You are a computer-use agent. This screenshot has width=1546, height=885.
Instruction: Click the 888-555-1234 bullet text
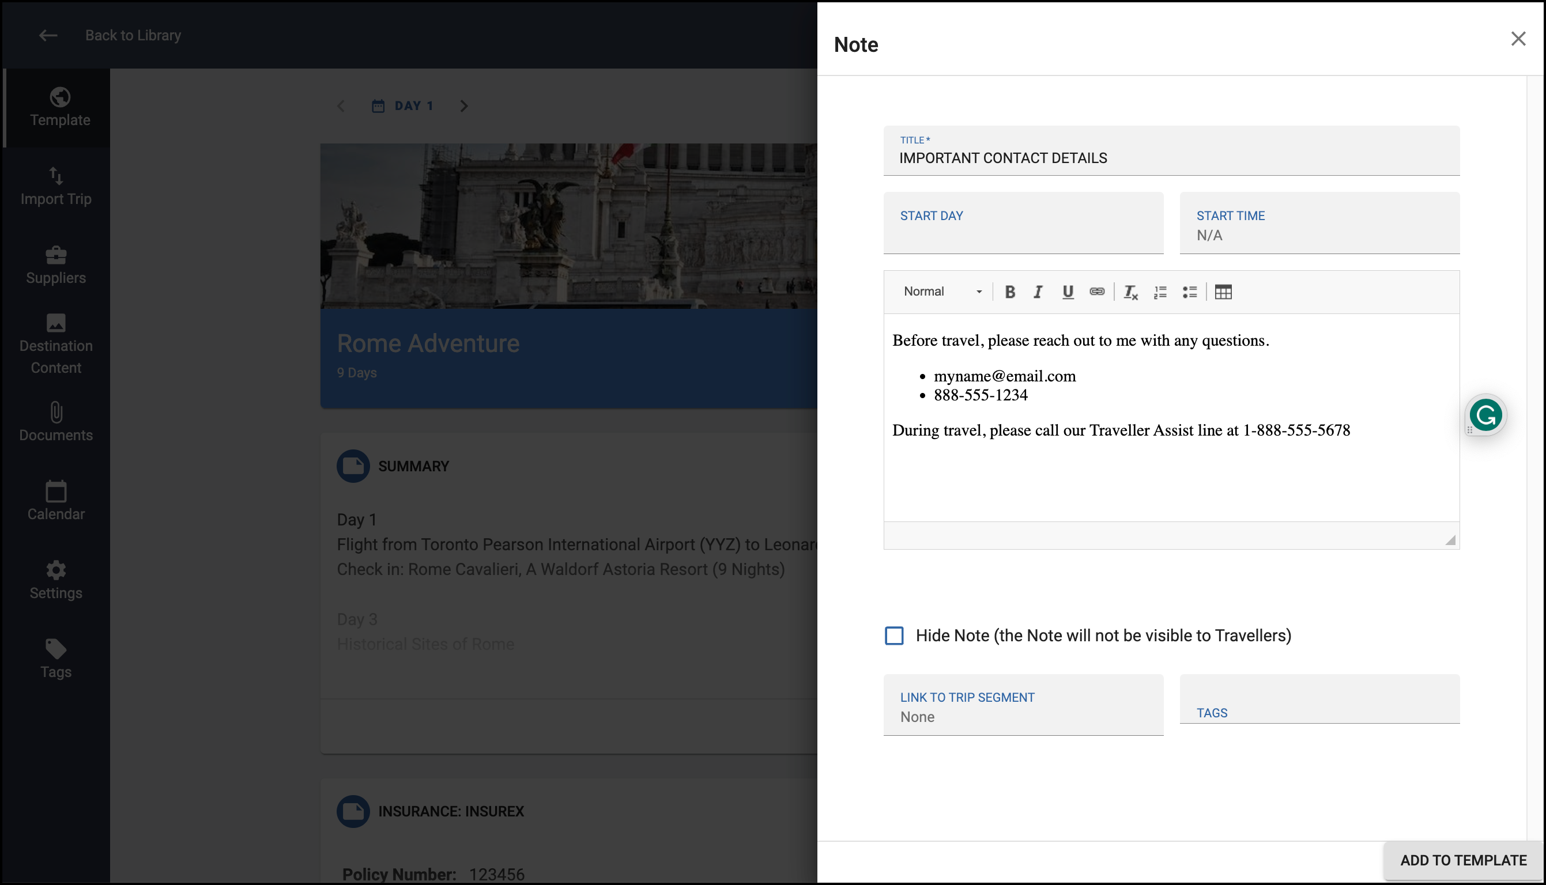tap(981, 396)
